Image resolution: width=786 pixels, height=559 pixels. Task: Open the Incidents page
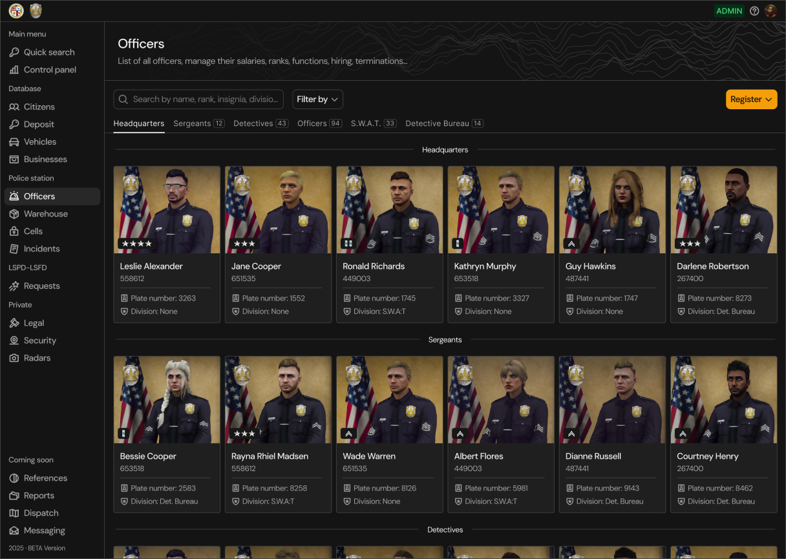[x=52, y=249]
